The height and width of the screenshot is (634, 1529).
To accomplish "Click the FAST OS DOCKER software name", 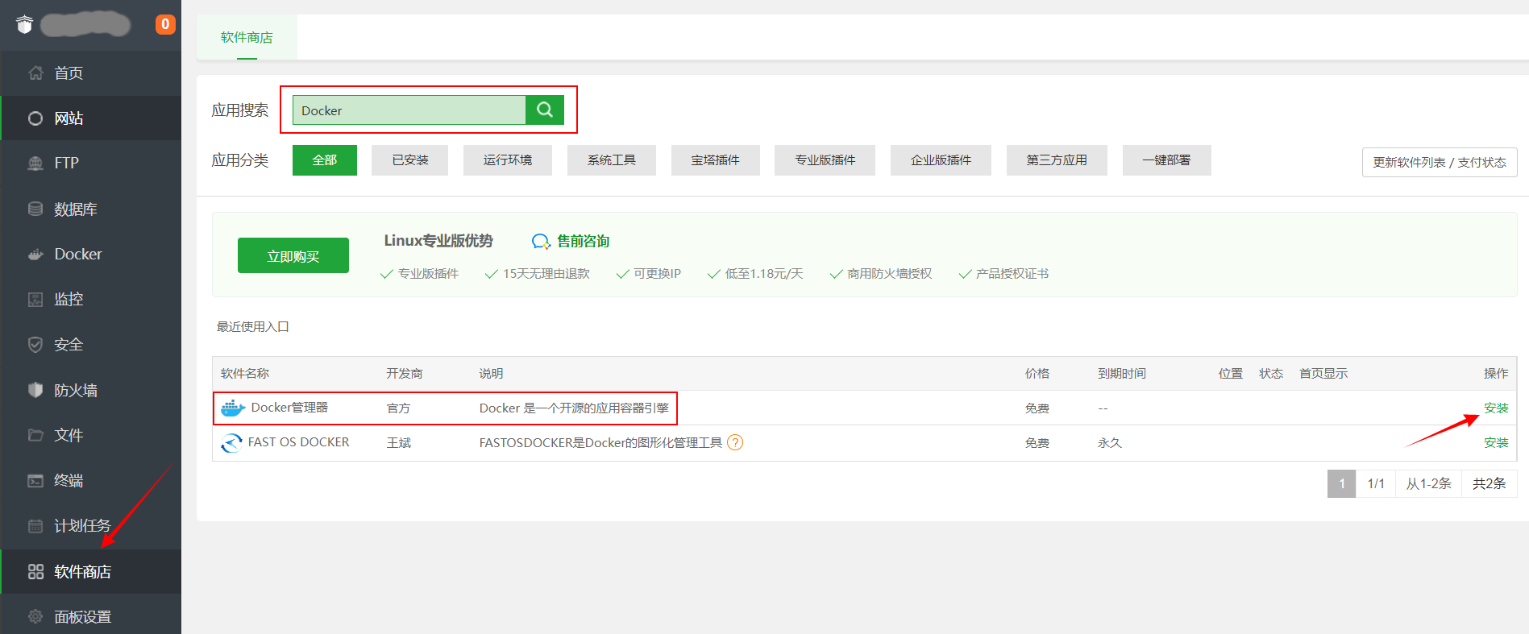I will [298, 442].
